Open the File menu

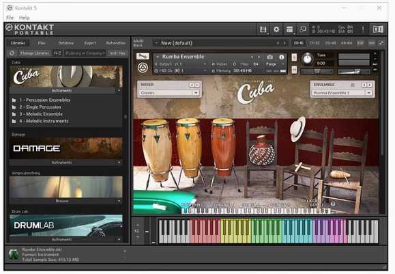pos(10,18)
